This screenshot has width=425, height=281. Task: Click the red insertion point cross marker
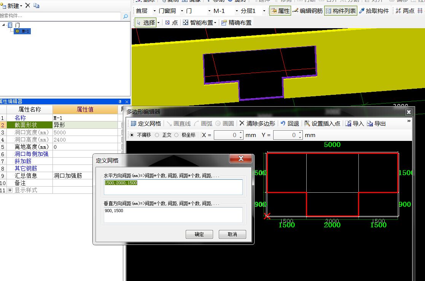[x=267, y=216]
